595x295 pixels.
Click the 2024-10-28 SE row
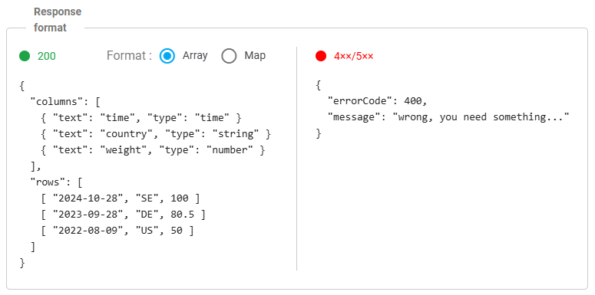(x=121, y=198)
